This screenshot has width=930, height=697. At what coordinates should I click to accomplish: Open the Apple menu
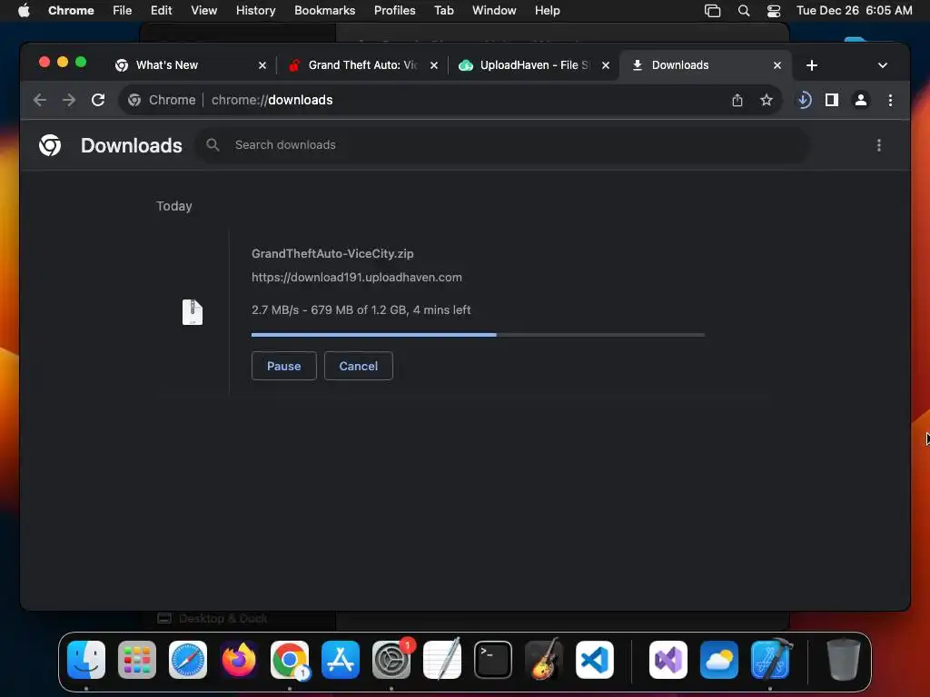point(24,11)
